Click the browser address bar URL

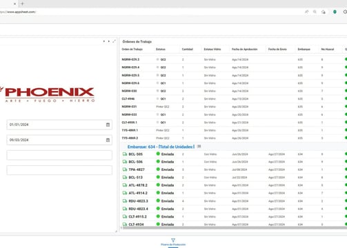[18, 12]
